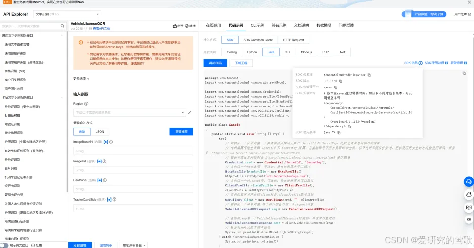This screenshot has height=248, width=474.
Task: Switch to the signature example tab
Action: 279,25
